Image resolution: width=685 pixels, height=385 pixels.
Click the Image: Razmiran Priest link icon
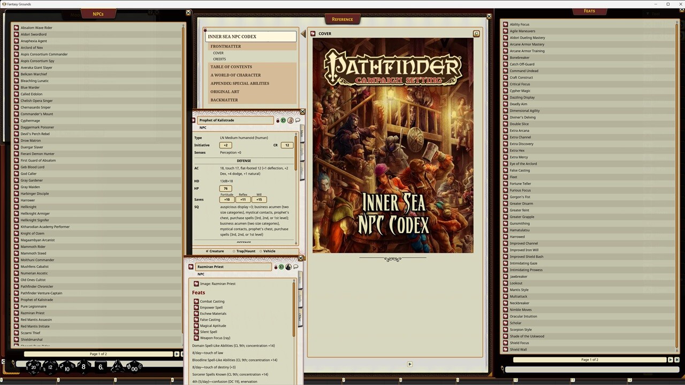click(196, 284)
